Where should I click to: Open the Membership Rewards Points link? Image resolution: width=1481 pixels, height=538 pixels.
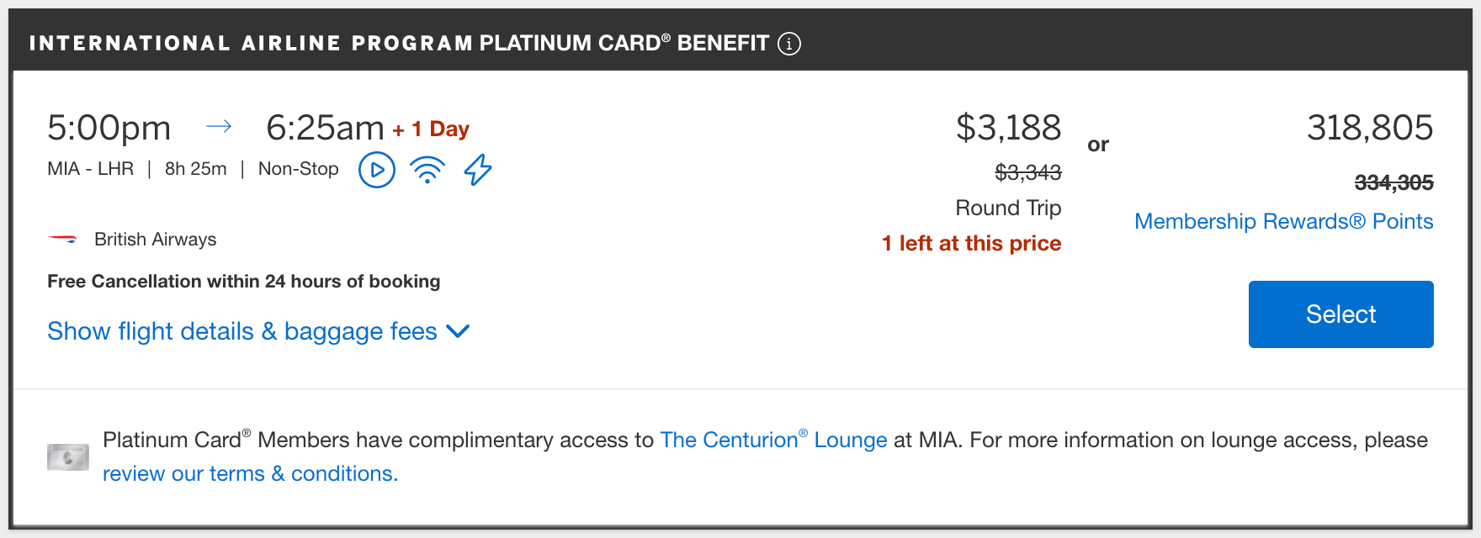[1283, 221]
